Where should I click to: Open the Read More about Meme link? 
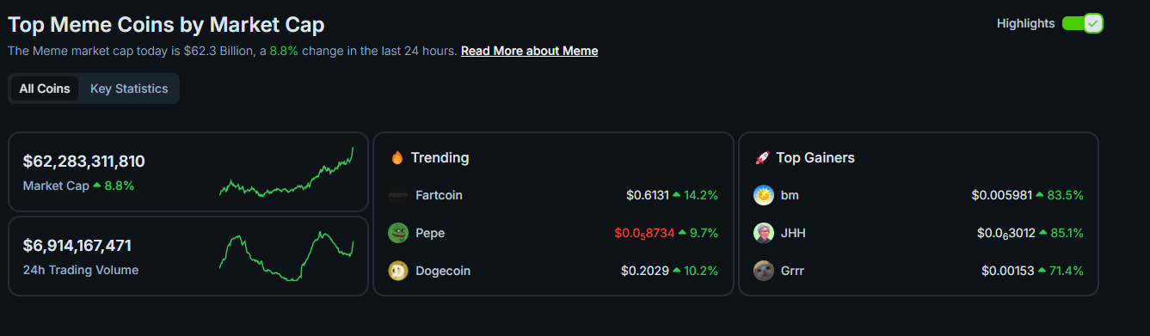pyautogui.click(x=529, y=51)
